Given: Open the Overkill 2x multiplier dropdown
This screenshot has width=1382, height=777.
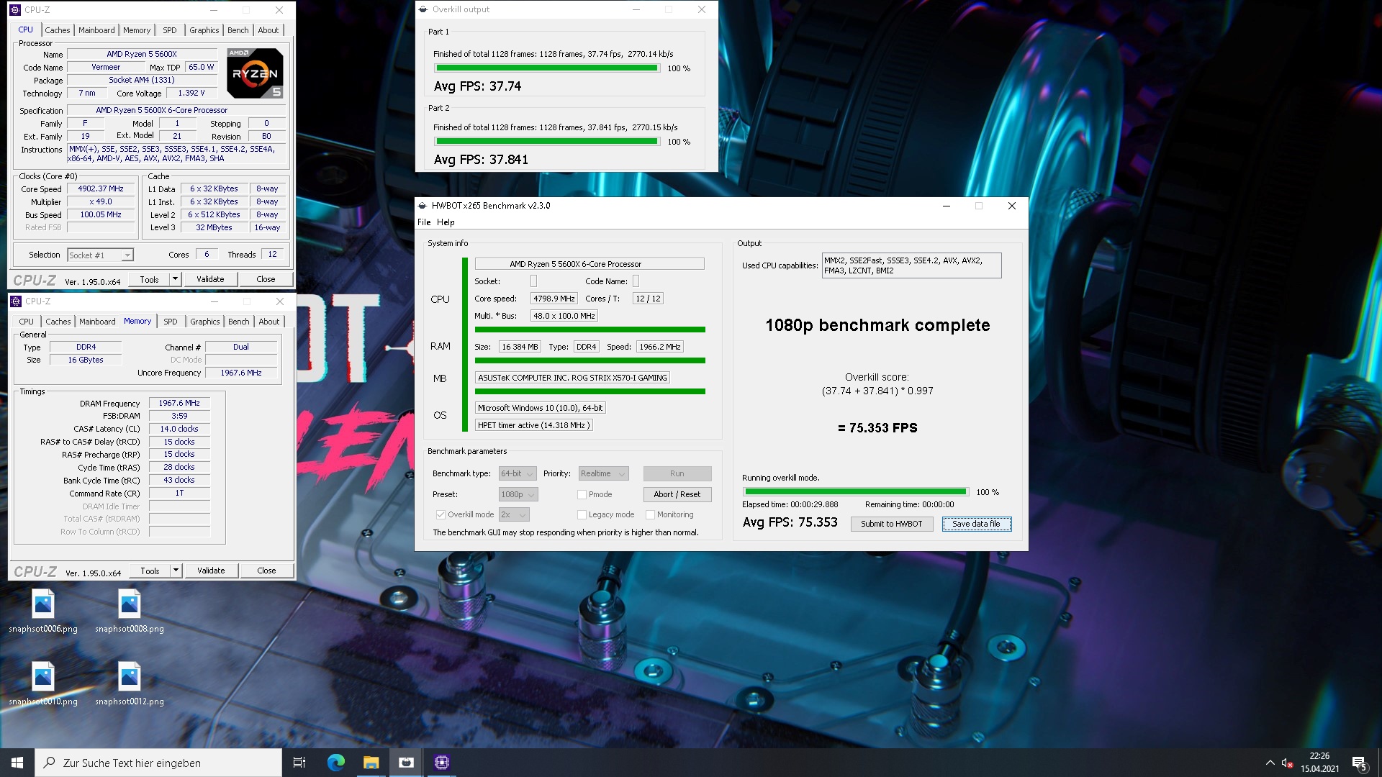Looking at the screenshot, I should click(x=514, y=514).
